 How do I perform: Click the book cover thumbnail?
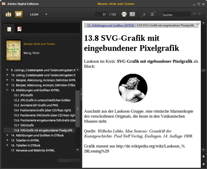point(14,50)
